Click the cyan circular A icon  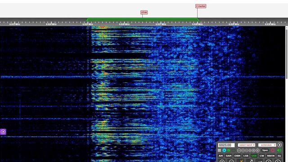click(x=224, y=150)
